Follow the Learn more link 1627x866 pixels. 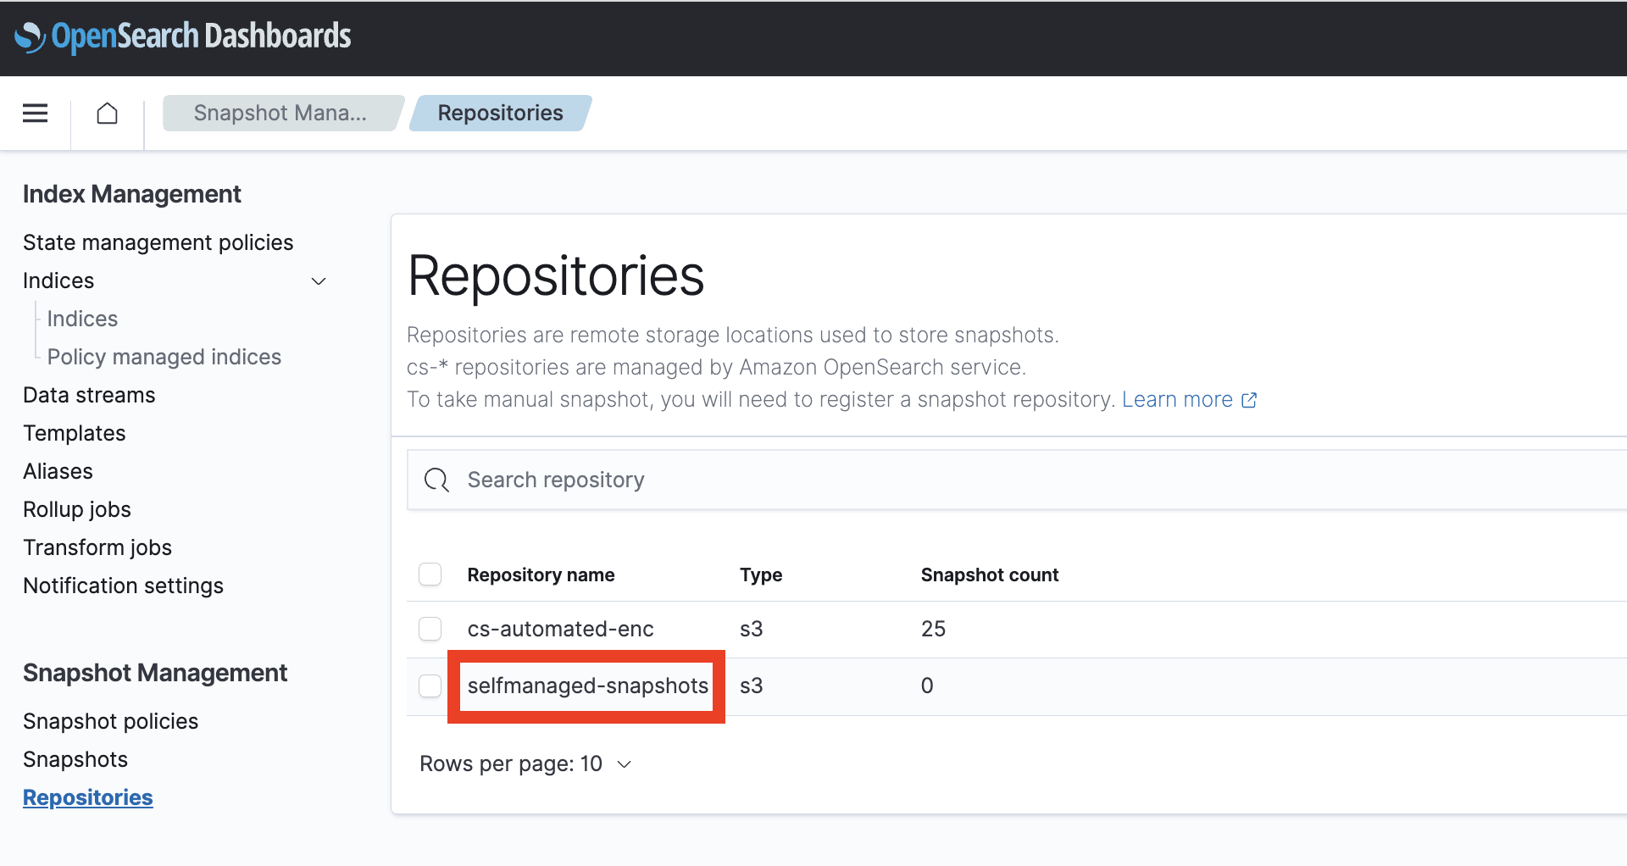pos(1177,399)
